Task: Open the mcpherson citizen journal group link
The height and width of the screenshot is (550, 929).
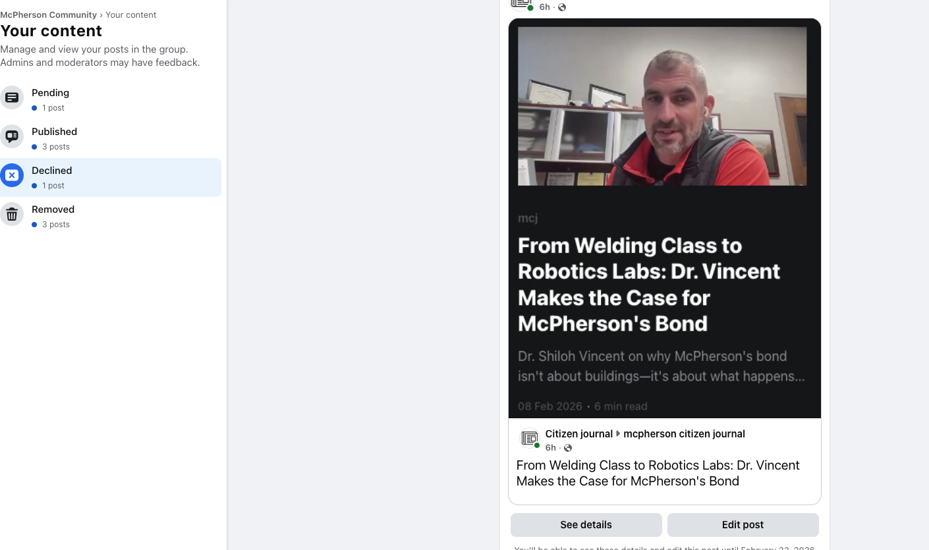Action: (684, 434)
